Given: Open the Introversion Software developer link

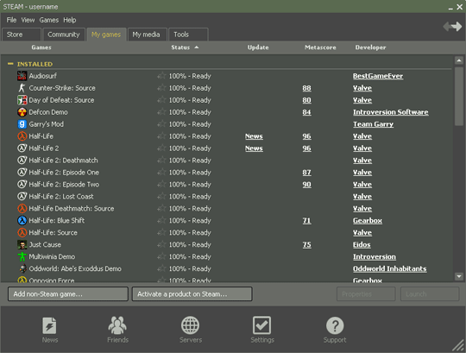Looking at the screenshot, I should pyautogui.click(x=391, y=112).
